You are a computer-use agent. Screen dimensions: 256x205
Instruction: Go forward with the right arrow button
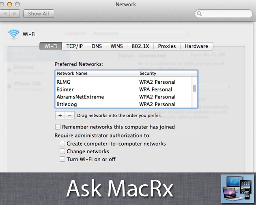[15, 14]
